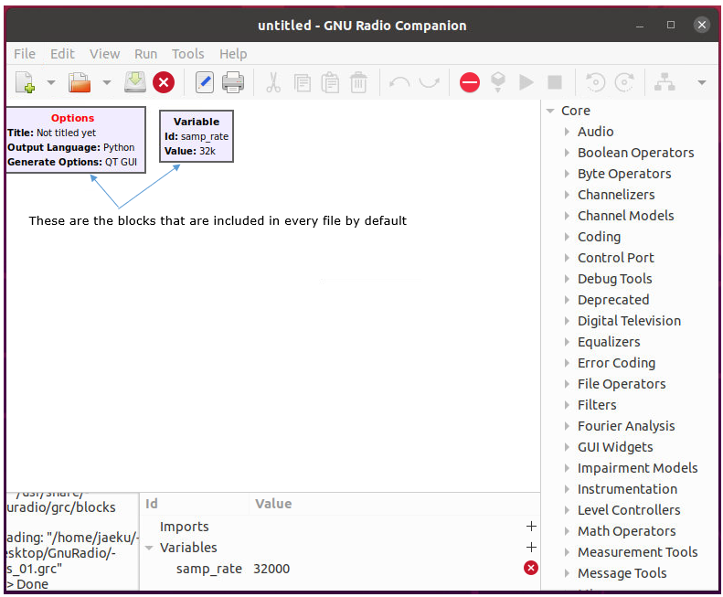This screenshot has width=723, height=597.
Task: Remove samp_rate variable with red X
Action: 531,568
